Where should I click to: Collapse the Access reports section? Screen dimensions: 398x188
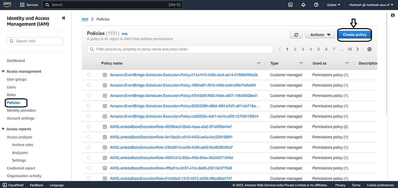(x=3, y=129)
